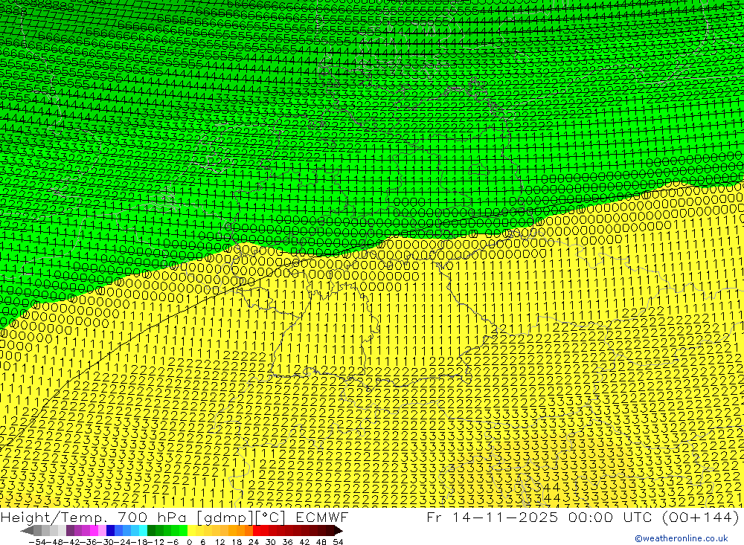Click the gray left arrow tip of legend
744x545 pixels.
[27, 531]
